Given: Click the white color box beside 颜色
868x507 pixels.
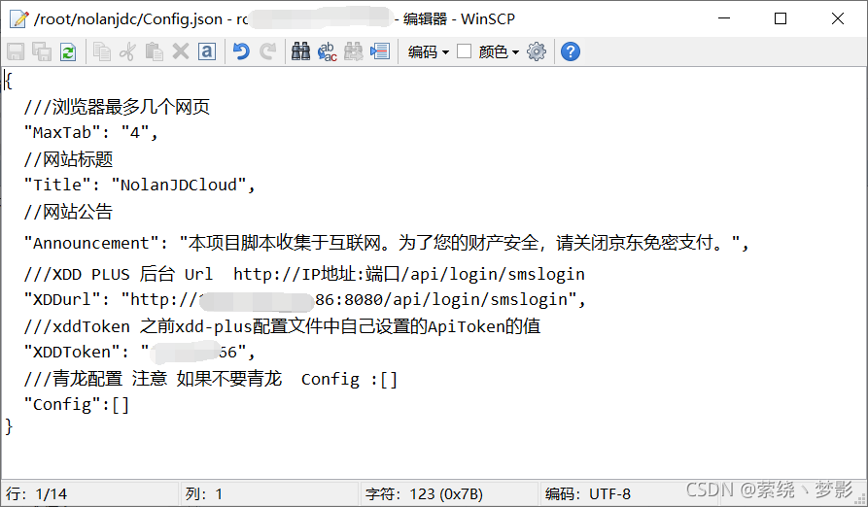Looking at the screenshot, I should pos(464,51).
